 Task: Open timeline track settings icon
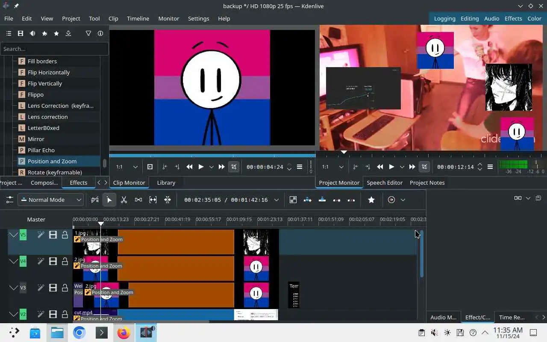coord(9,200)
